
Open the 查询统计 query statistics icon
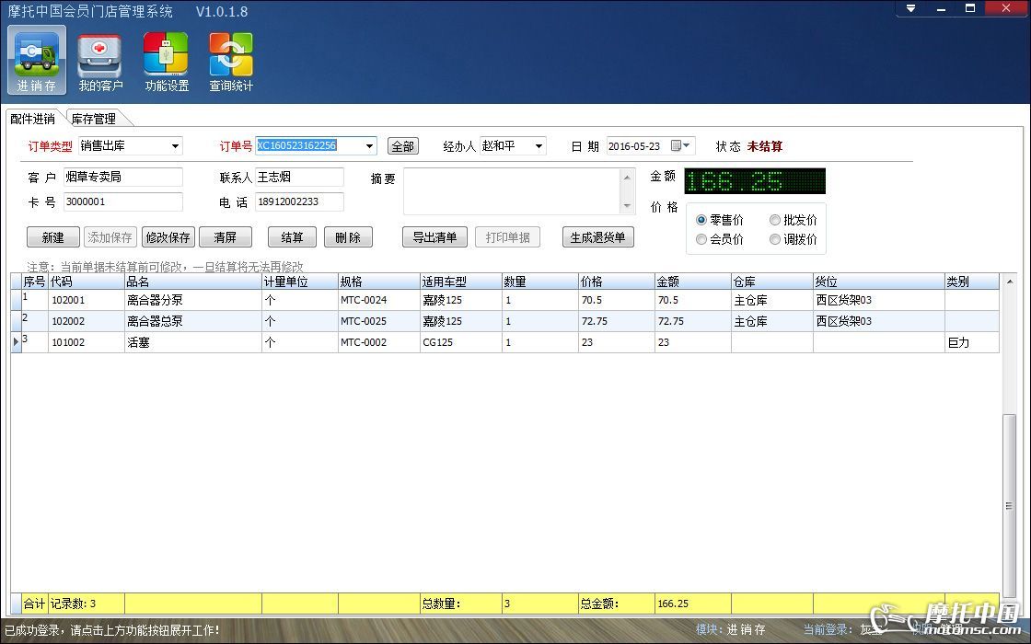[x=231, y=60]
